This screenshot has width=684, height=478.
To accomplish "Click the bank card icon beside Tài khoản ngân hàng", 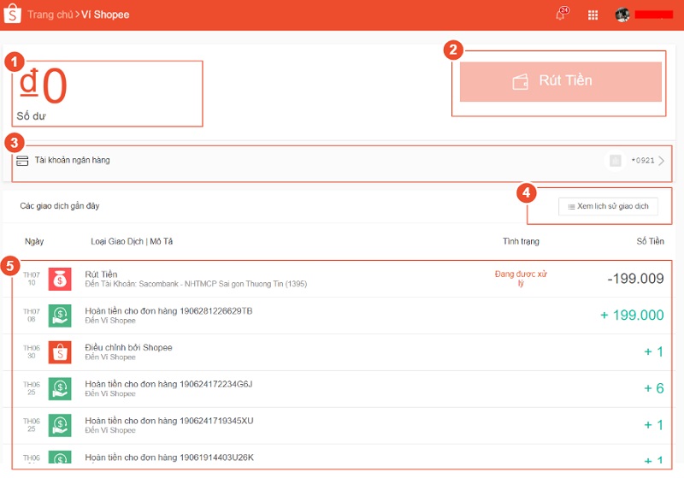I will click(x=22, y=161).
